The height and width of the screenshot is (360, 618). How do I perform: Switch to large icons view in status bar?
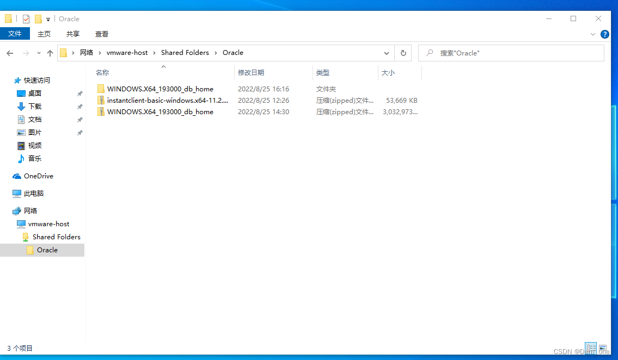[x=603, y=348]
